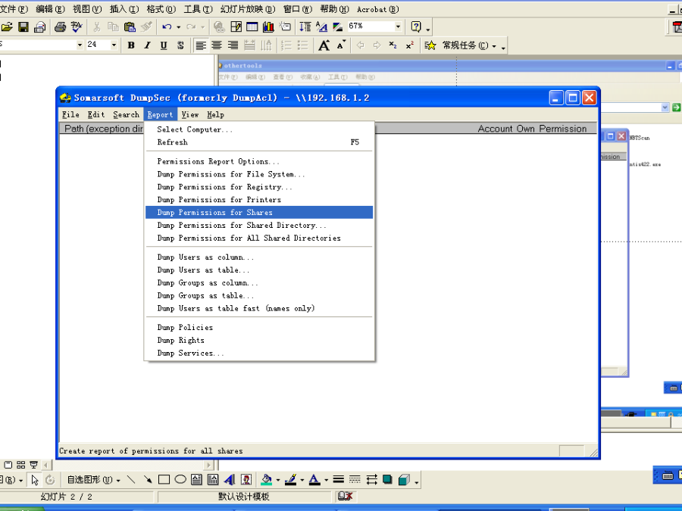Click the Print icon in the toolbar
This screenshot has width=682, height=511.
click(60, 27)
